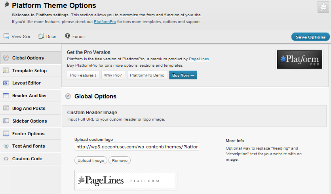
Task: Show the Footer Options tab
Action: pos(30,133)
